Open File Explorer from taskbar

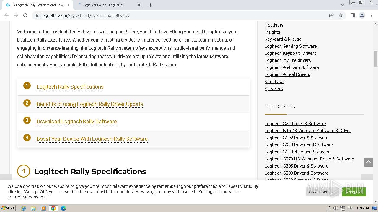[x=33, y=208]
